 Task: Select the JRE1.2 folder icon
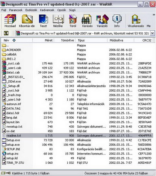[x=4, y=59]
